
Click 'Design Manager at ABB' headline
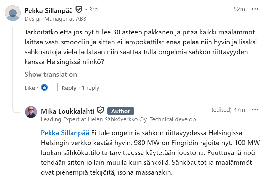55,19
